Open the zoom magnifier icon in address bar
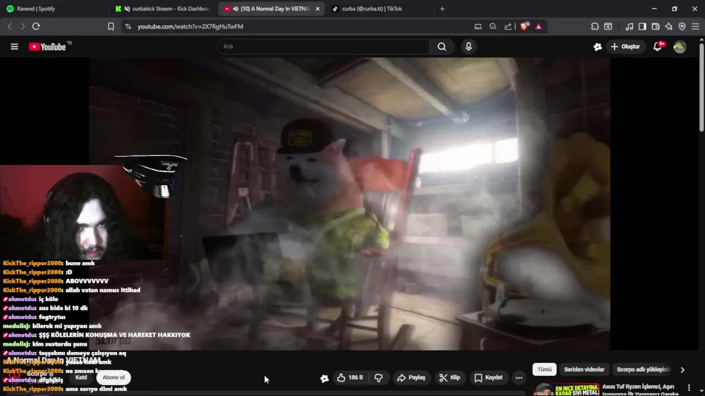This screenshot has width=705, height=396. pyautogui.click(x=493, y=26)
